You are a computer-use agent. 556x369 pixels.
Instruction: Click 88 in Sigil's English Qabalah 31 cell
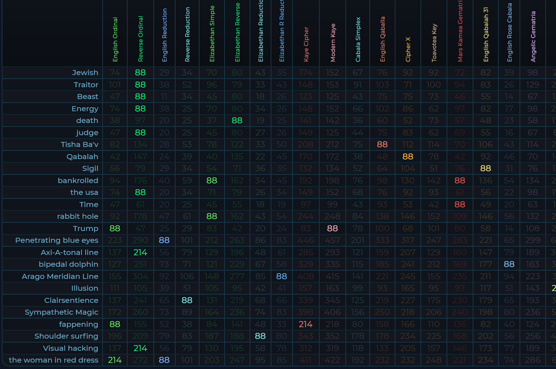click(485, 168)
